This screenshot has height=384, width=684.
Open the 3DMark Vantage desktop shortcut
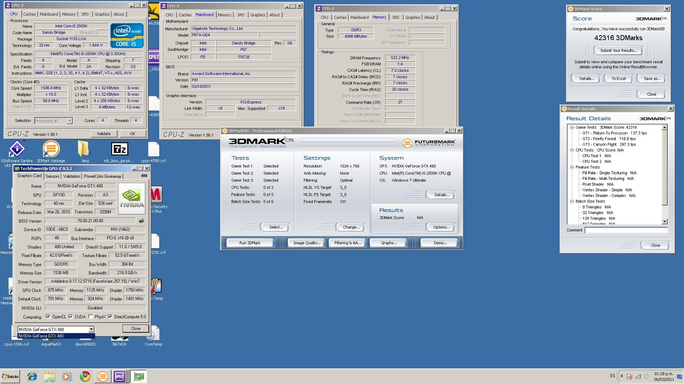[51, 152]
